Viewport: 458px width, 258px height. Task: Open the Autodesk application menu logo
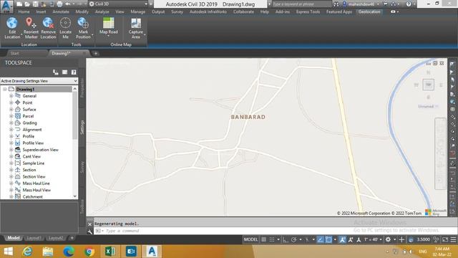click(6, 6)
